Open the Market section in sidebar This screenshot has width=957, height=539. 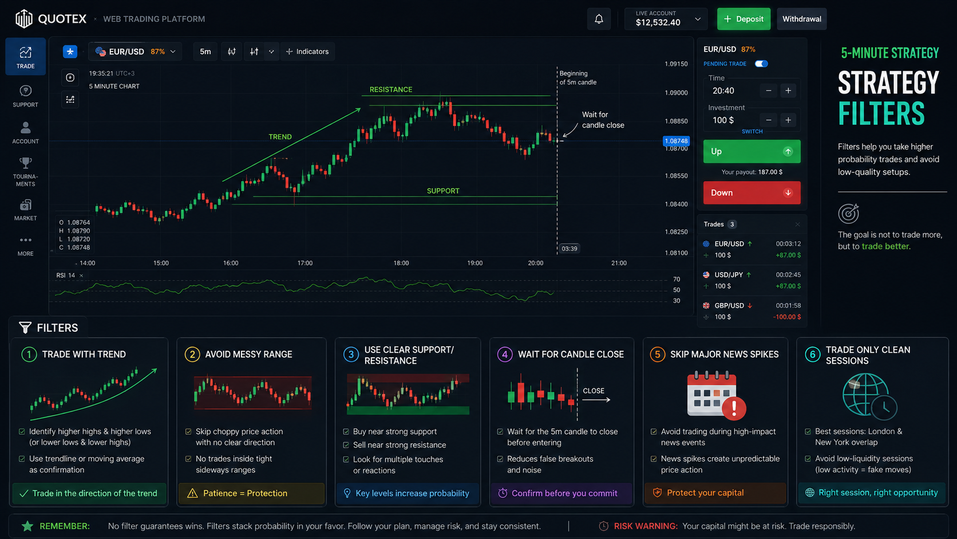25,210
